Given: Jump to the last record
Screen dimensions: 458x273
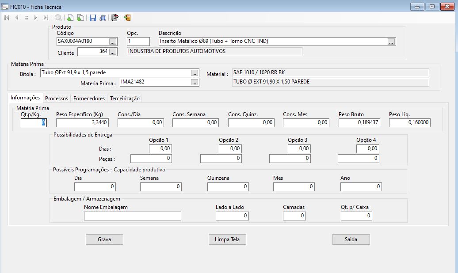Looking at the screenshot, I should 46,18.
